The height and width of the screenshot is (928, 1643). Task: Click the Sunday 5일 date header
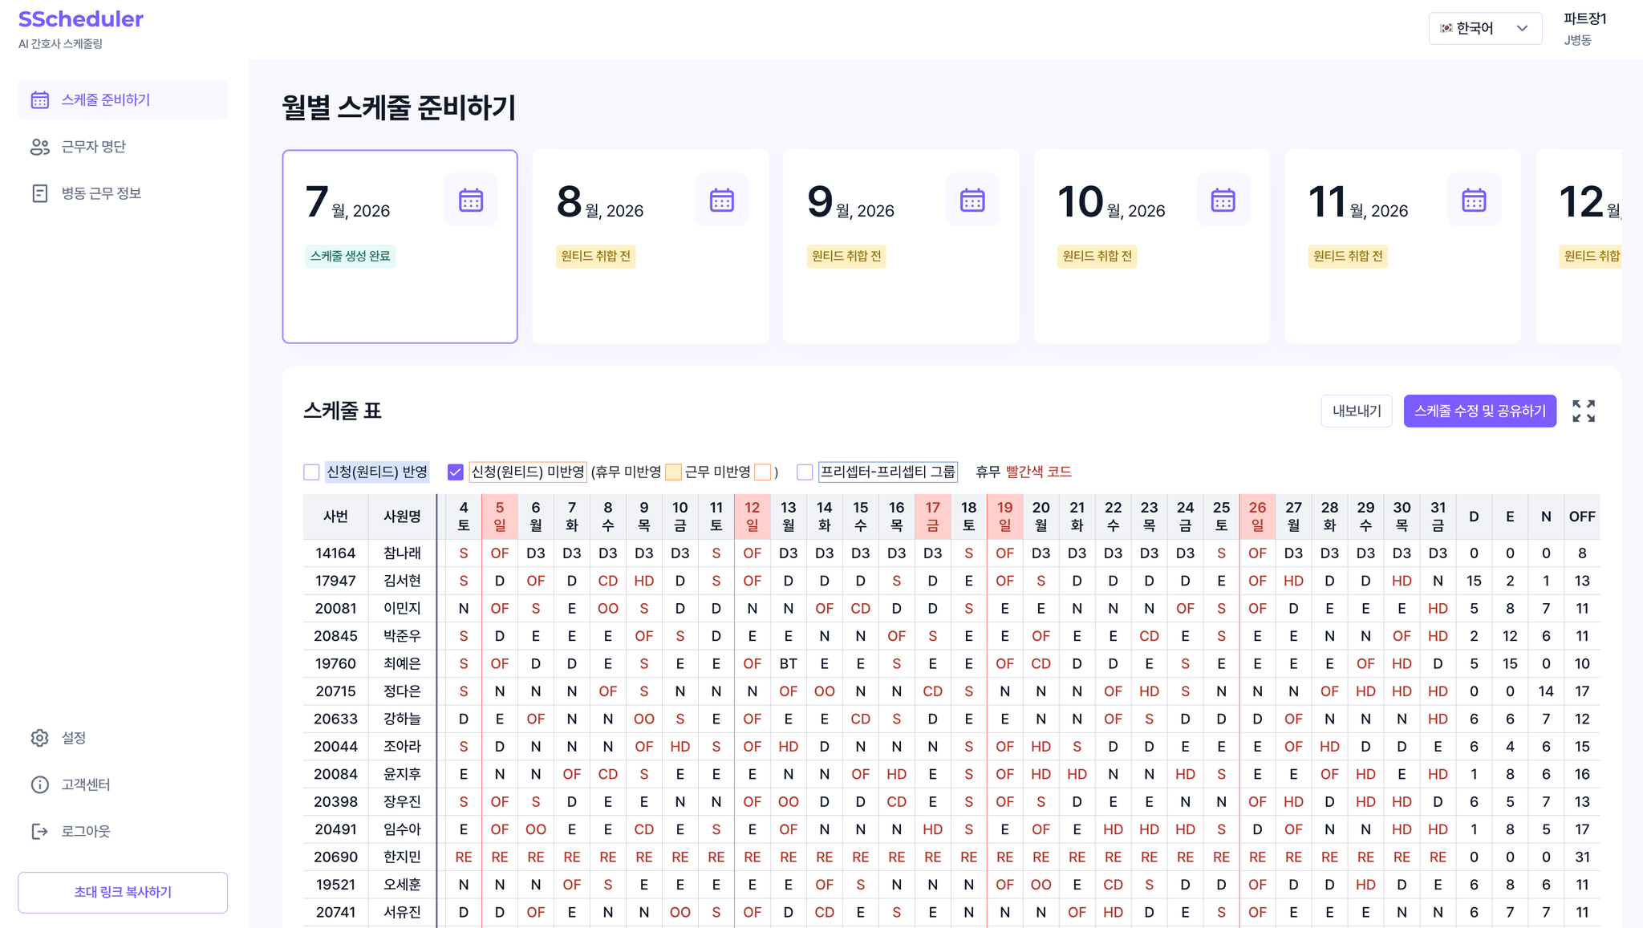500,517
